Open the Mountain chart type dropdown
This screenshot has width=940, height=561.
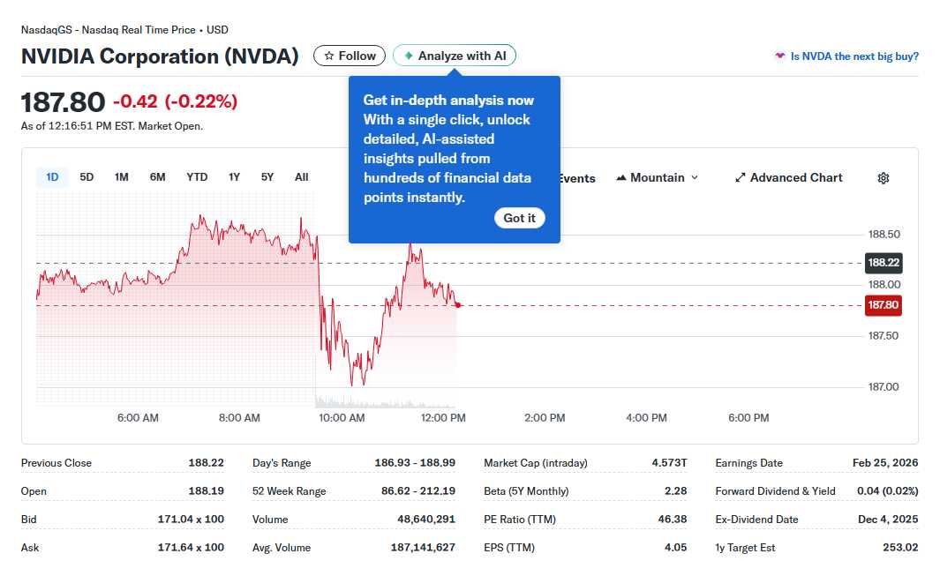tap(656, 177)
